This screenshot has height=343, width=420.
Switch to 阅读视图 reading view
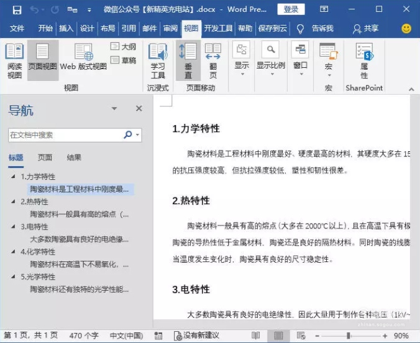(14, 61)
